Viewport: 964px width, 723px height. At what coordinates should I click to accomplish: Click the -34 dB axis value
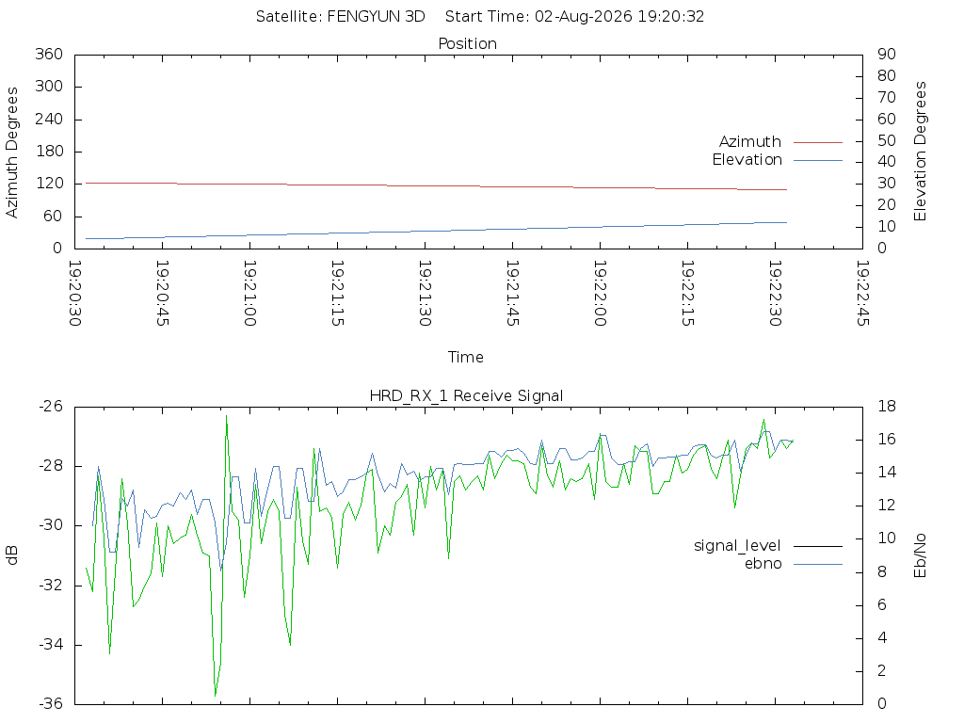click(51, 644)
